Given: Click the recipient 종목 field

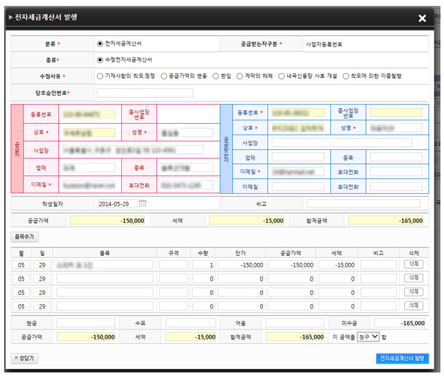Looking at the screenshot, I should coord(396,157).
